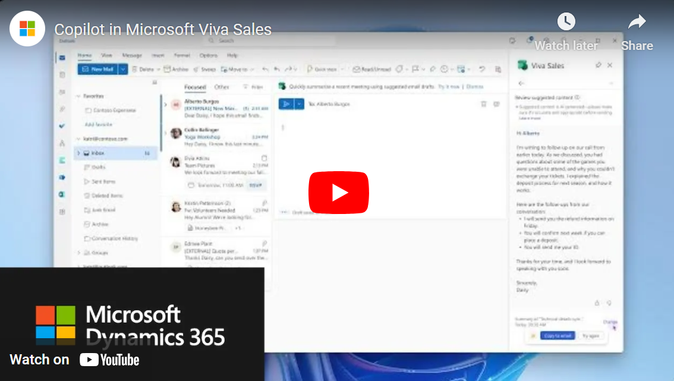Open the Send options dropdown arrow

pos(298,104)
